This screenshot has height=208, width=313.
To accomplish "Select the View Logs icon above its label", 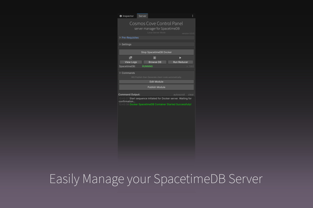I will pos(131,58).
